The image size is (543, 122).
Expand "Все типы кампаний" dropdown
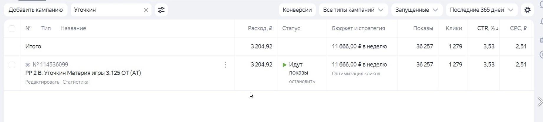pyautogui.click(x=353, y=10)
